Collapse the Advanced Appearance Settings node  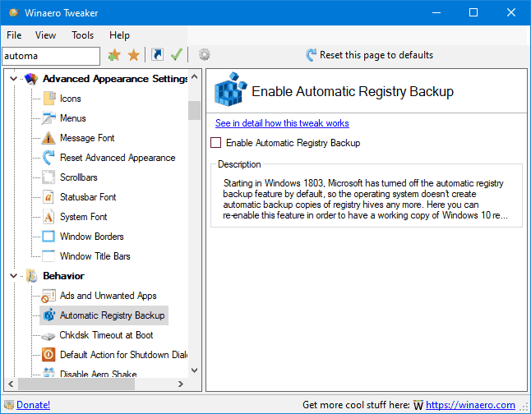pos(13,79)
